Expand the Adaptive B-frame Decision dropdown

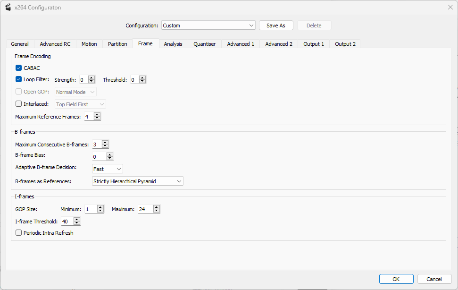(x=108, y=169)
